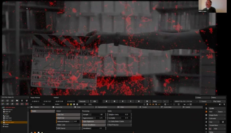Click the crossed icon right of the User dropdown
Image resolution: width=231 pixels, height=133 pixels.
(223, 122)
